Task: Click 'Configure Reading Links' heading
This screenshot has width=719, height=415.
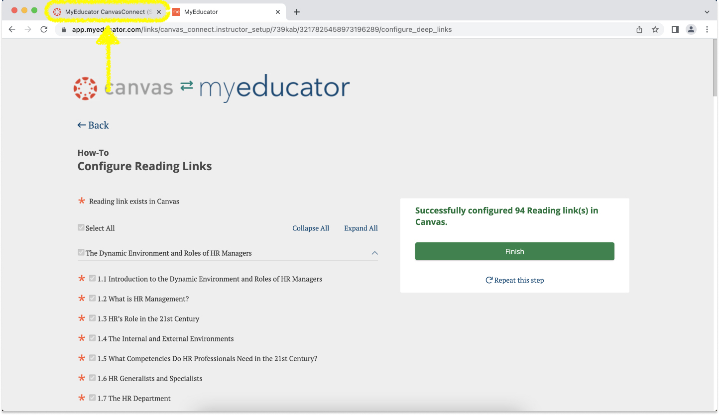Action: 145,166
